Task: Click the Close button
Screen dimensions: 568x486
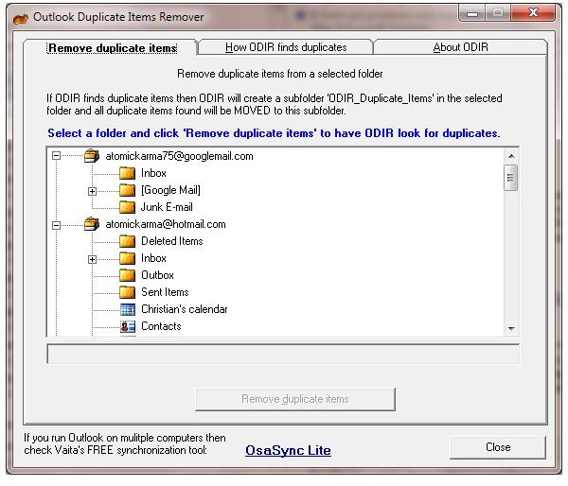Action: (x=498, y=447)
